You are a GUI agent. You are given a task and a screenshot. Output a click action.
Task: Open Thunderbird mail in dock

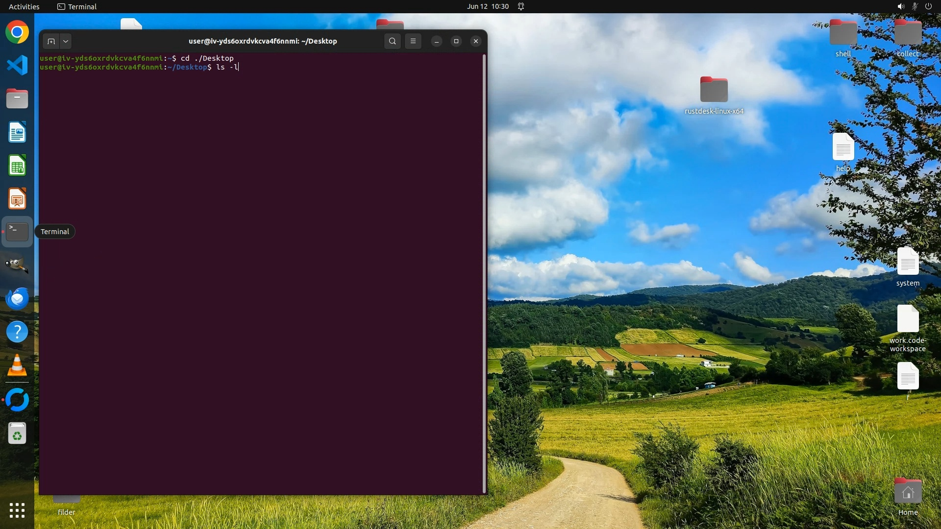click(x=17, y=299)
